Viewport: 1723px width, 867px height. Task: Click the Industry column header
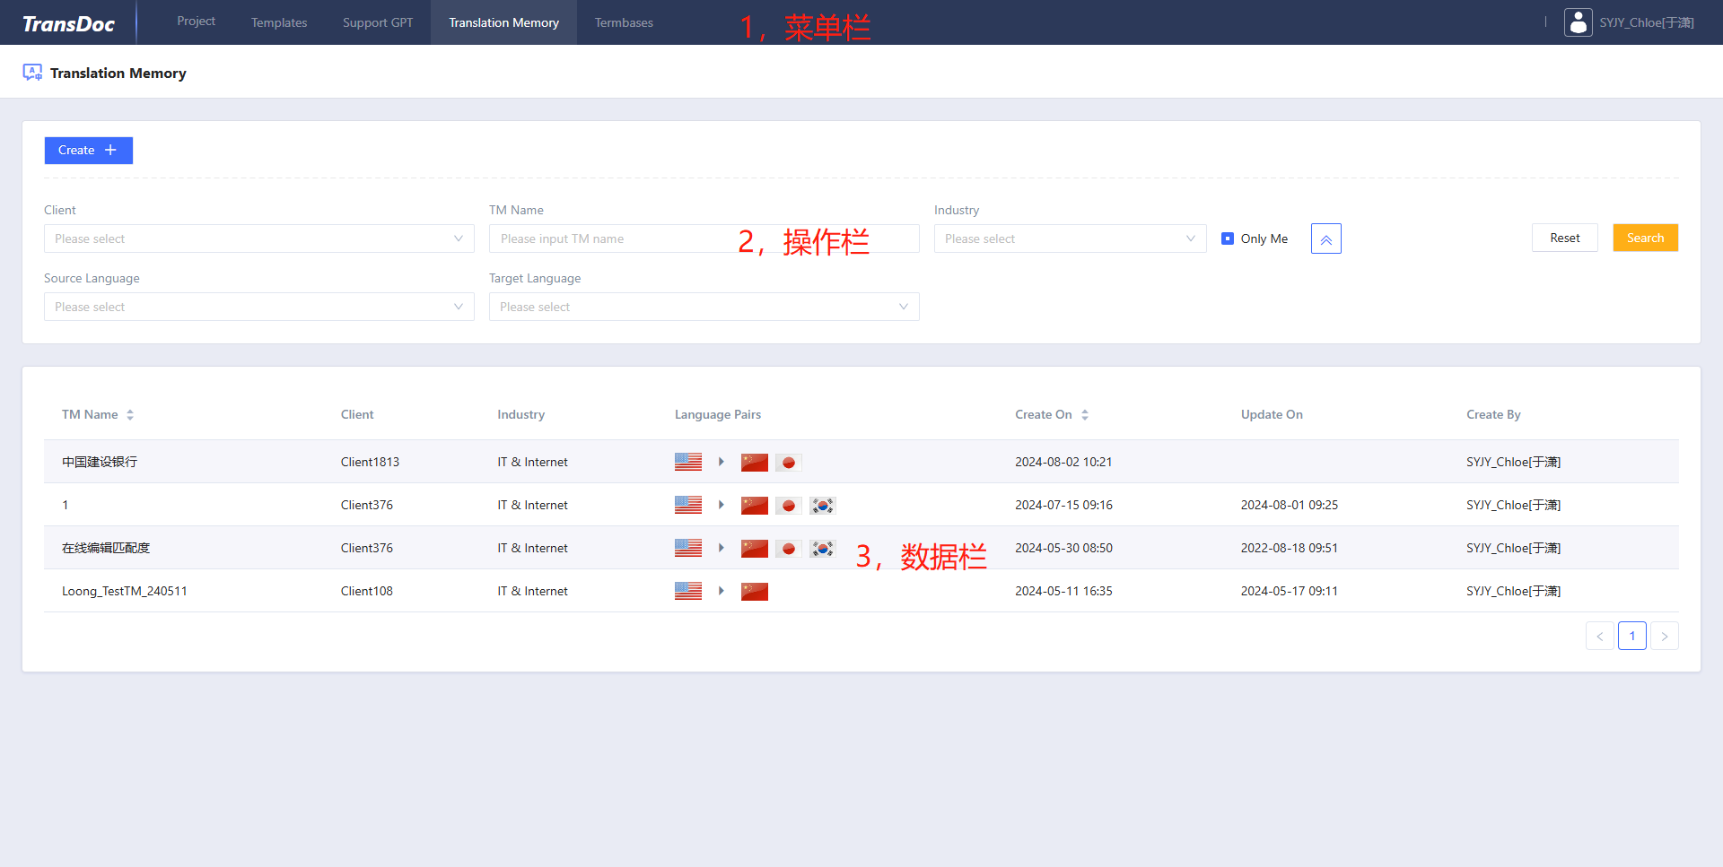pyautogui.click(x=521, y=414)
